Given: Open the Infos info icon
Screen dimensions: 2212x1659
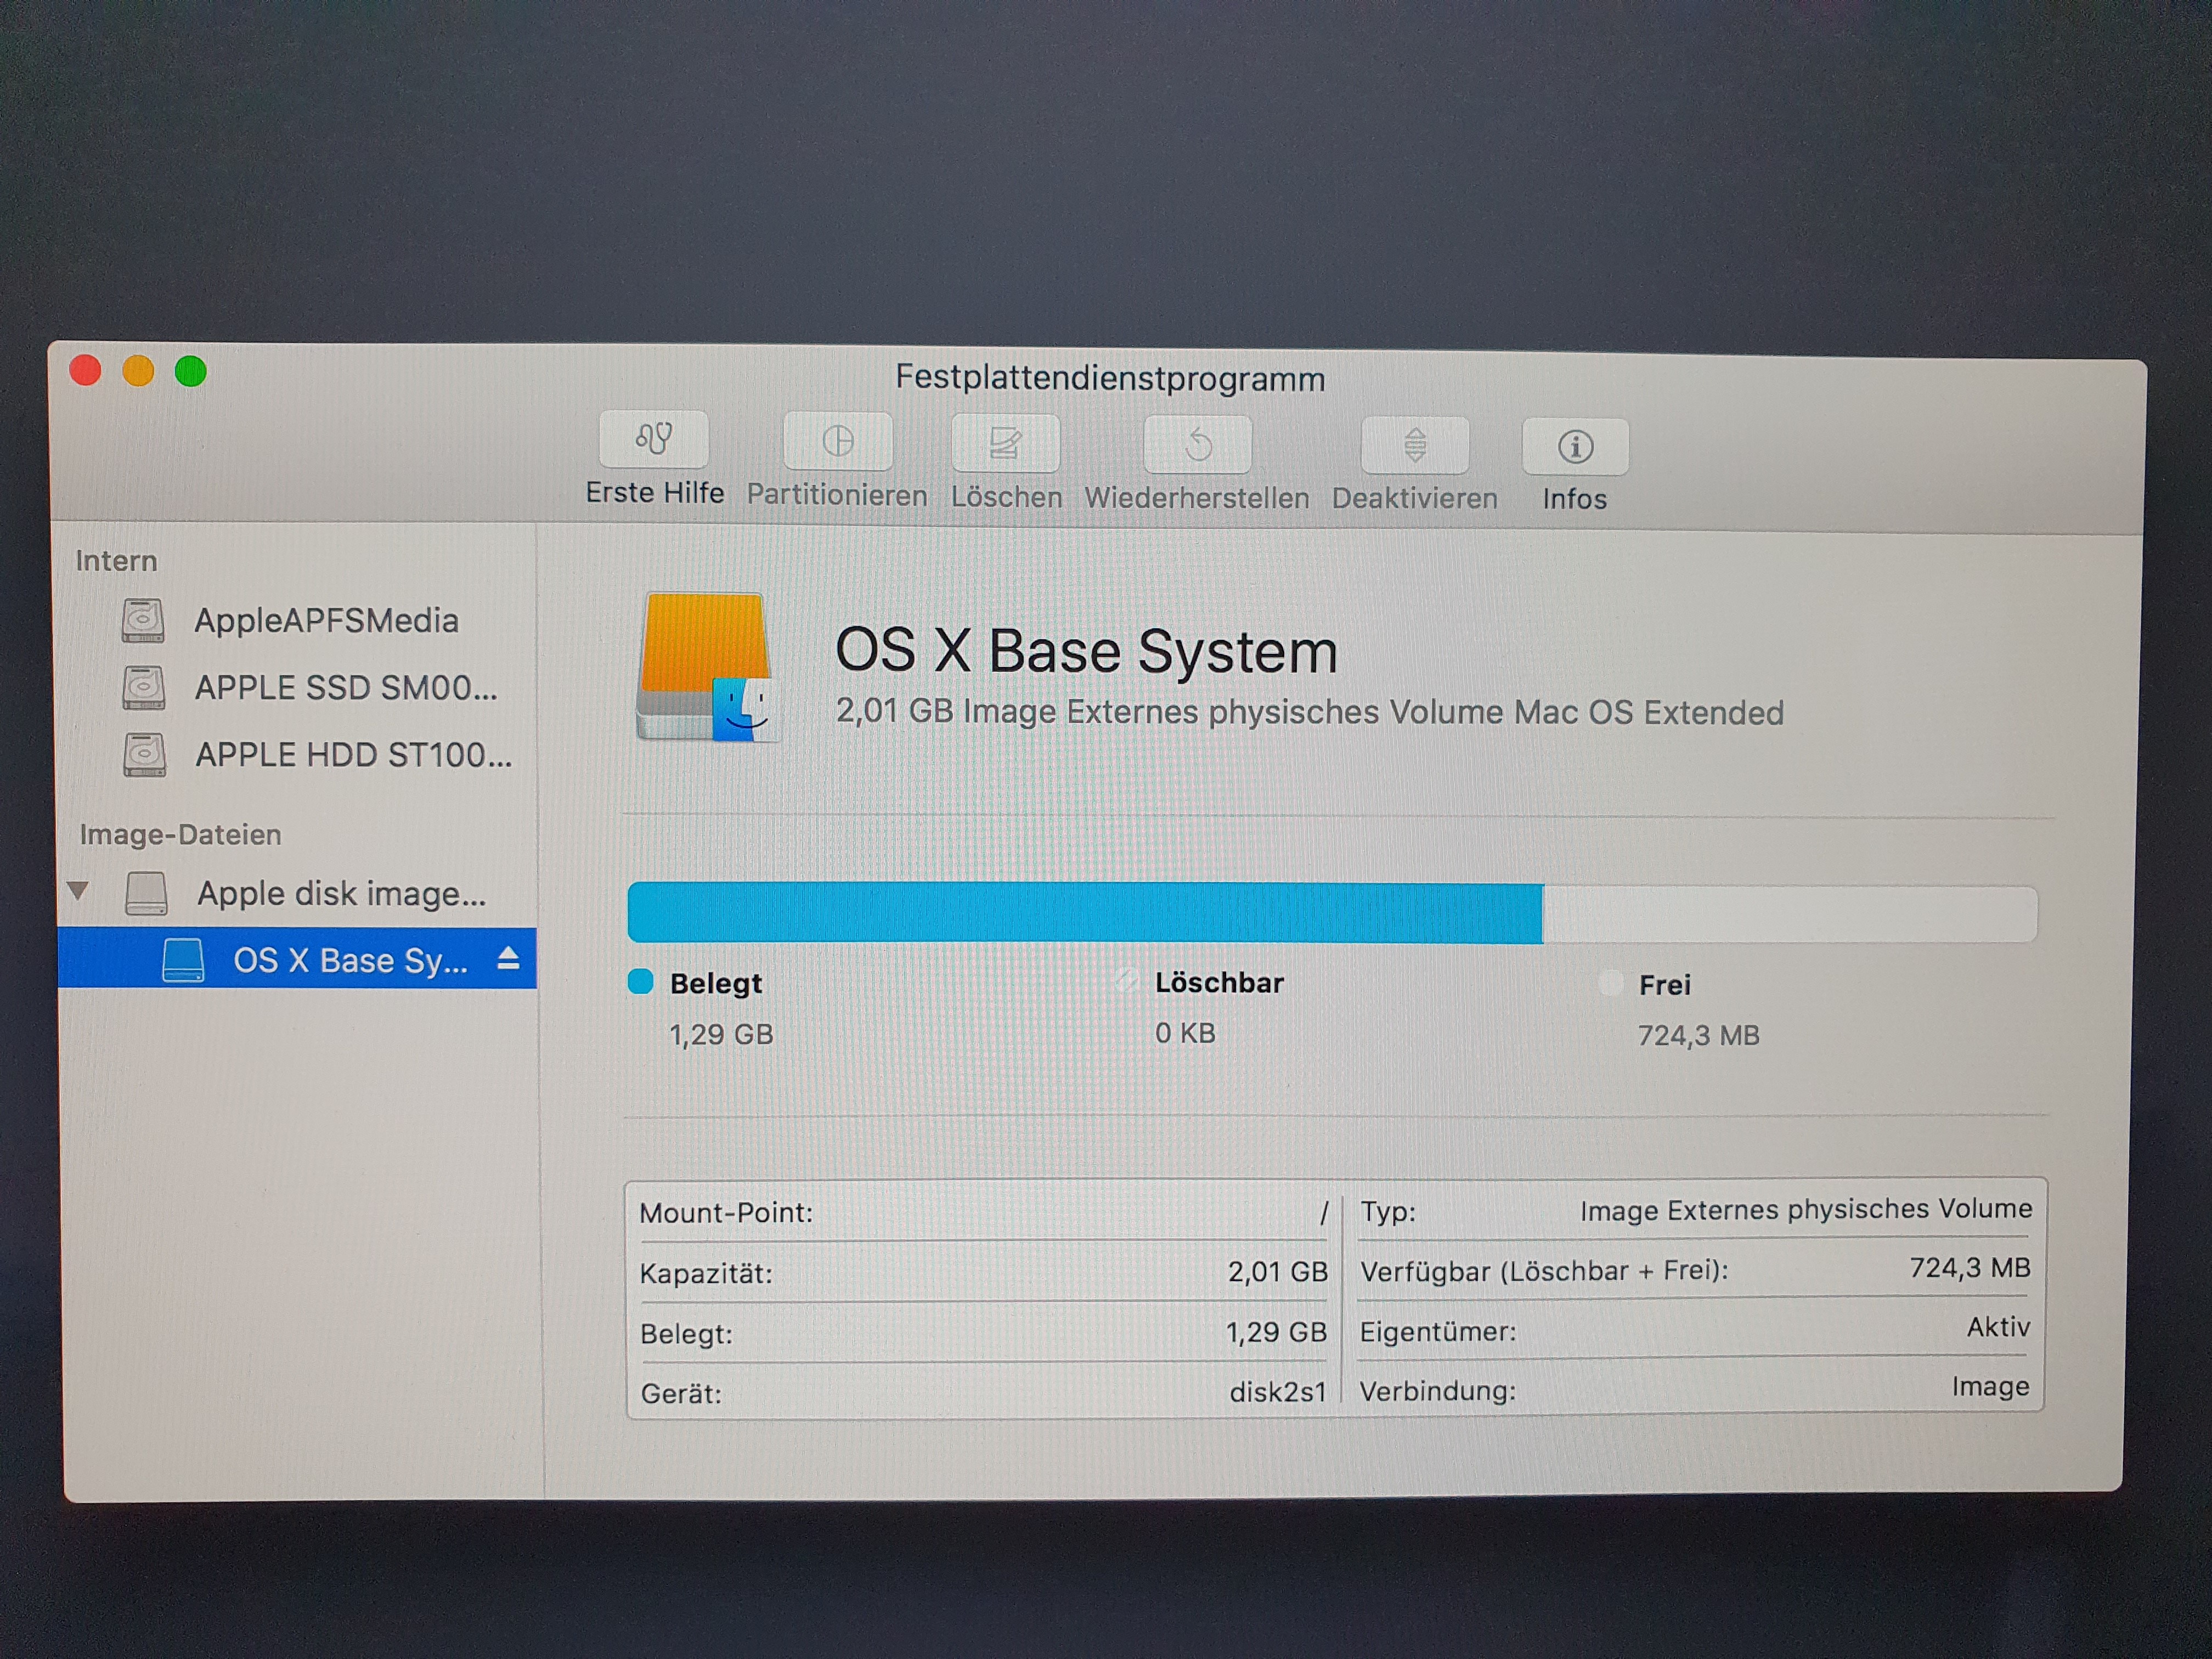Looking at the screenshot, I should click(1575, 446).
